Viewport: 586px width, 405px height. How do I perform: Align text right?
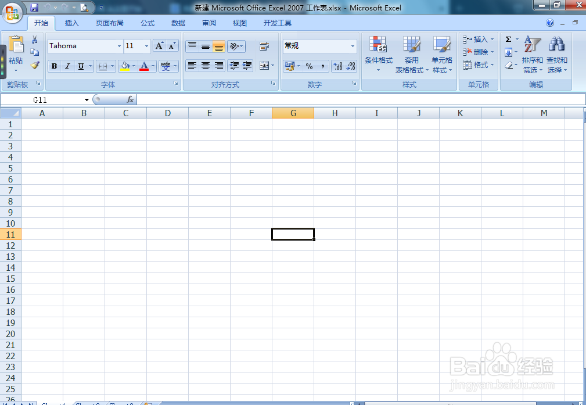tap(218, 66)
